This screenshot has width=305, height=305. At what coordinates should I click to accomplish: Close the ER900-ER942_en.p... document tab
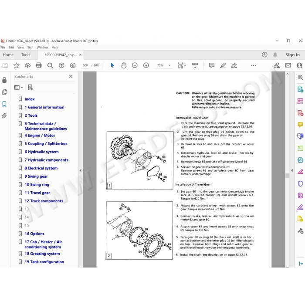pyautogui.click(x=80, y=55)
